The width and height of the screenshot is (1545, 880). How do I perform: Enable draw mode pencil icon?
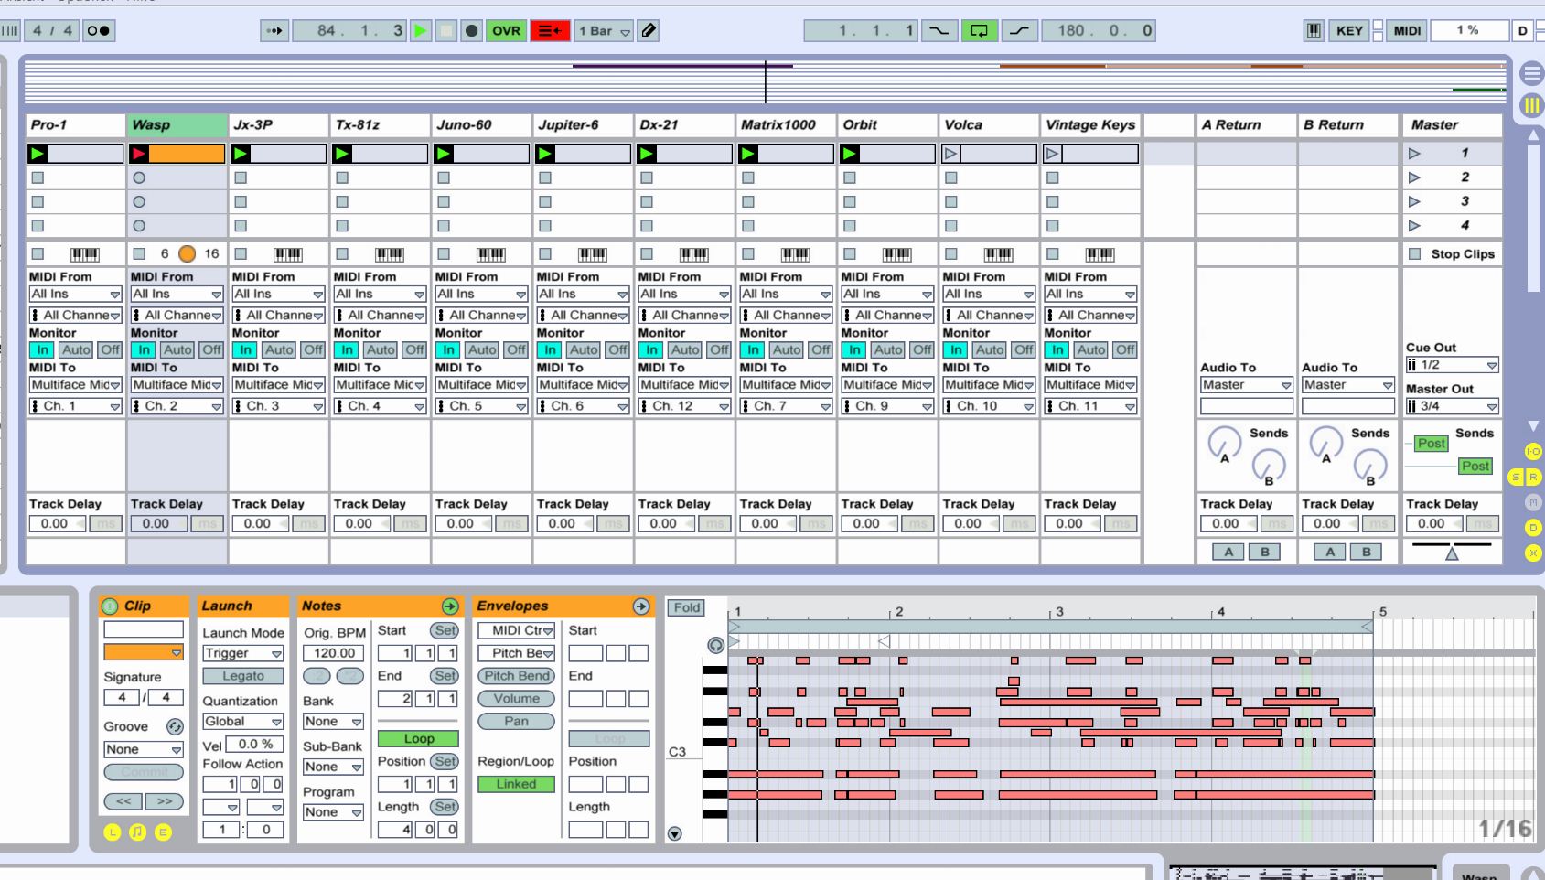(x=649, y=30)
